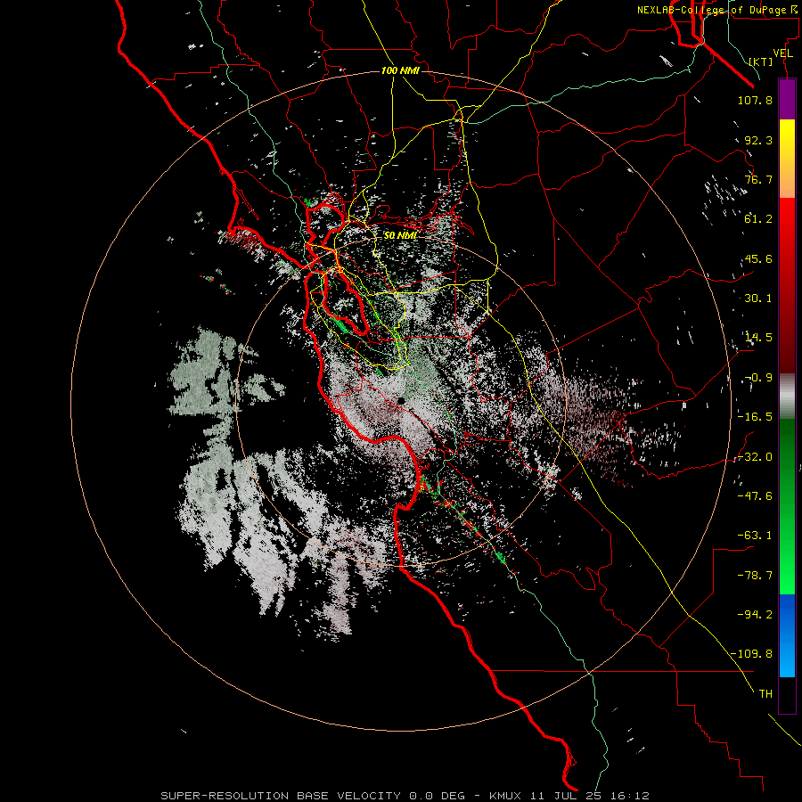Click the -16.5 velocity scale value
This screenshot has width=802, height=802.
click(x=755, y=417)
